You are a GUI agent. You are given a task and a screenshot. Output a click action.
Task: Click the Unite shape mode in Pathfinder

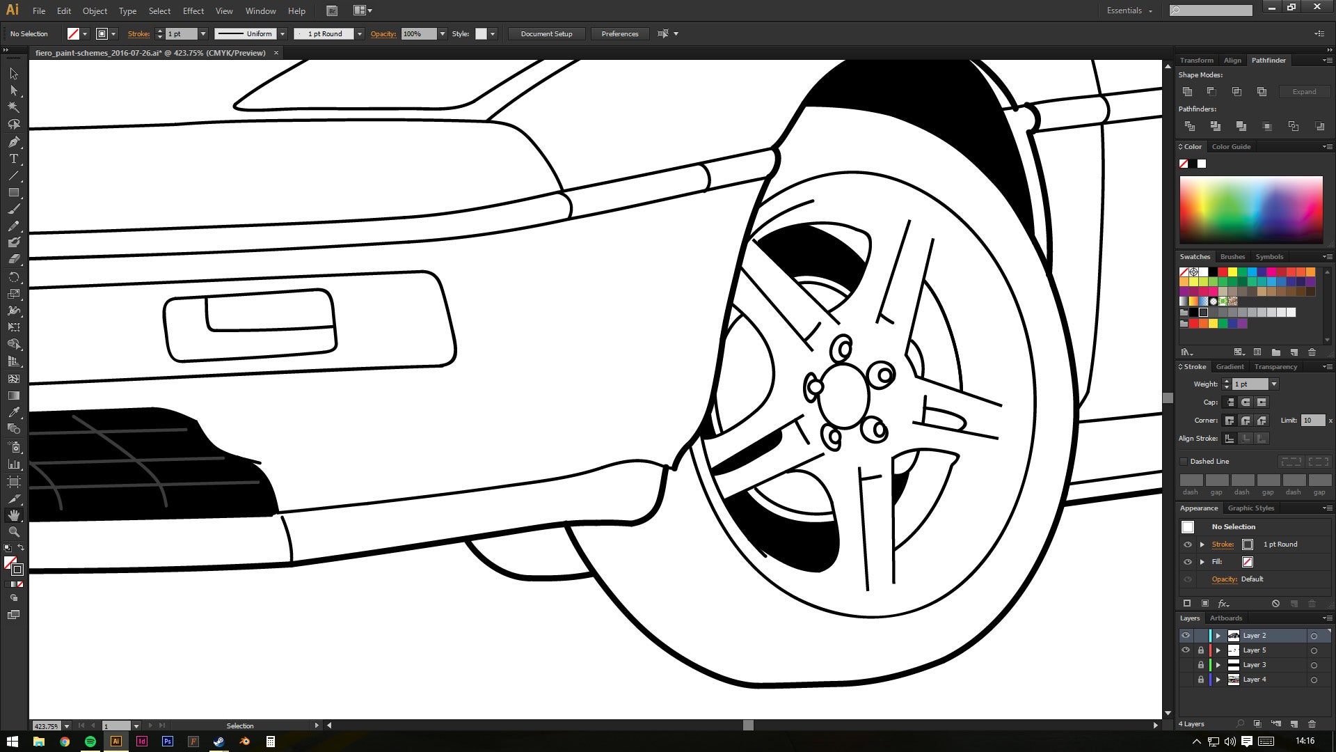[1188, 91]
